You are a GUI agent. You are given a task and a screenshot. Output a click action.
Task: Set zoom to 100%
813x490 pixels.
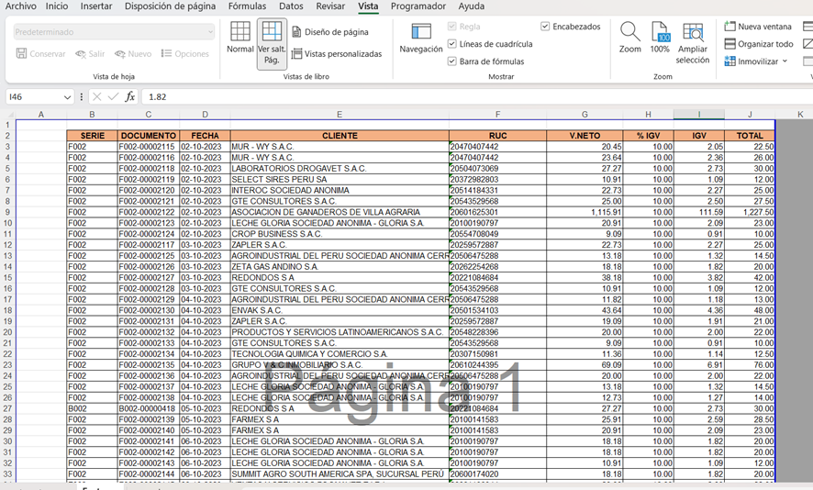(660, 39)
